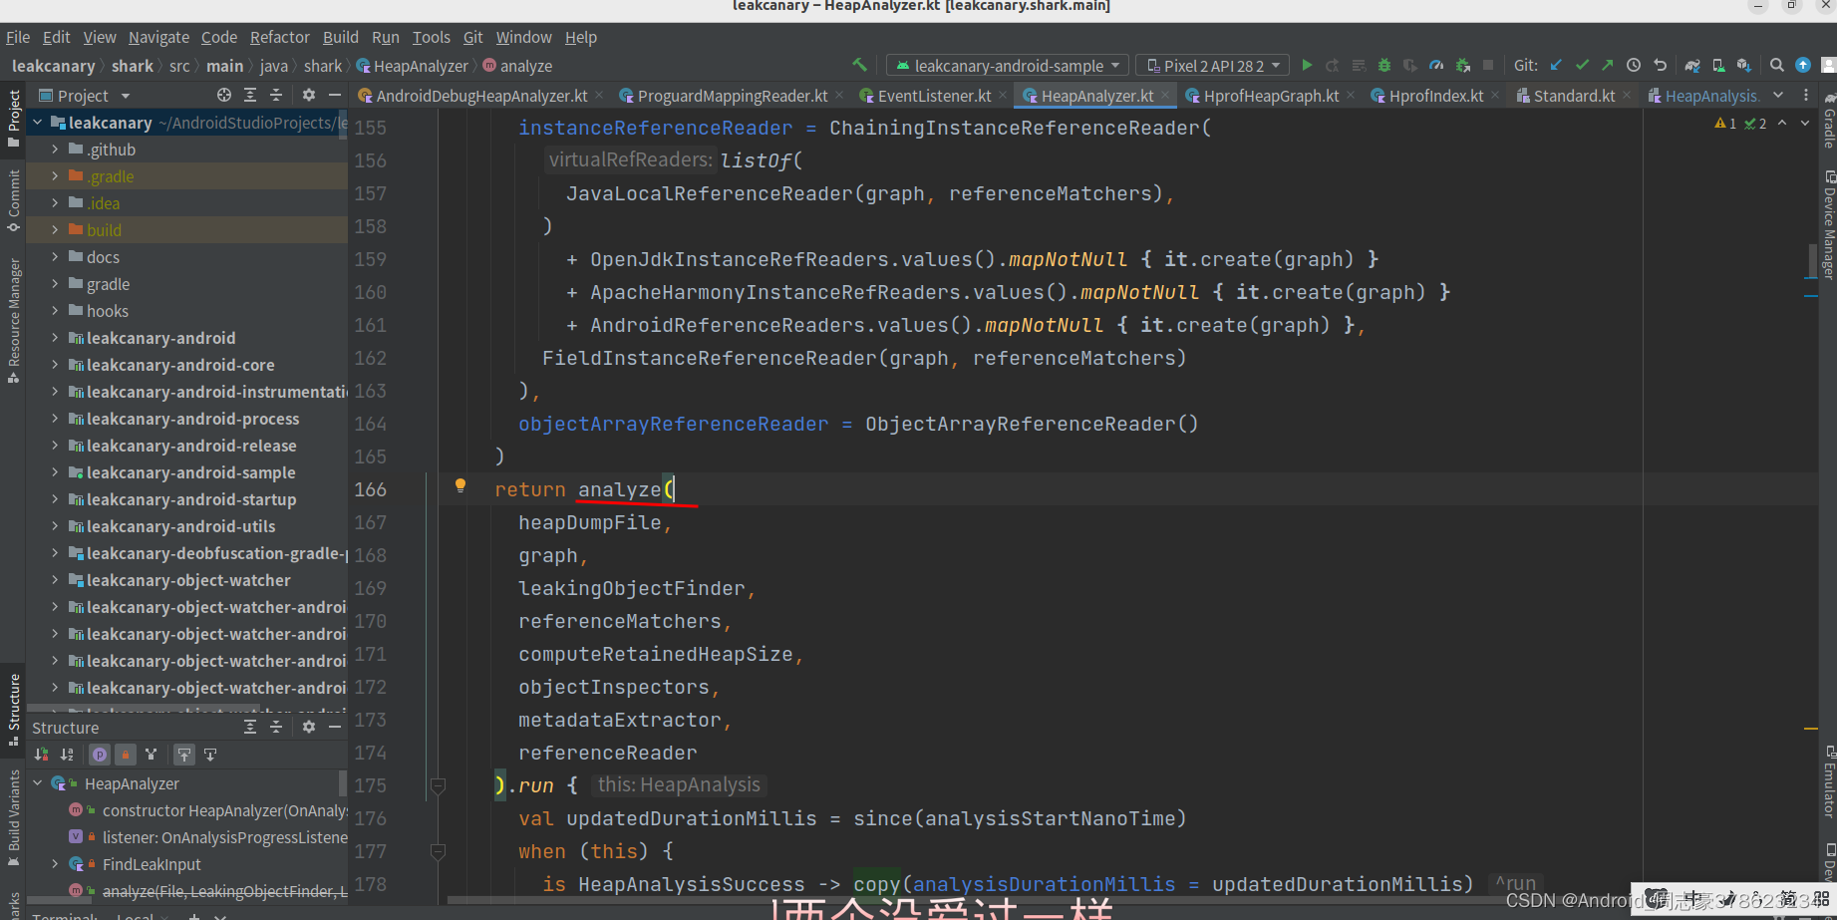
Task: Open Build Variants side tool window
Action: pyautogui.click(x=14, y=817)
